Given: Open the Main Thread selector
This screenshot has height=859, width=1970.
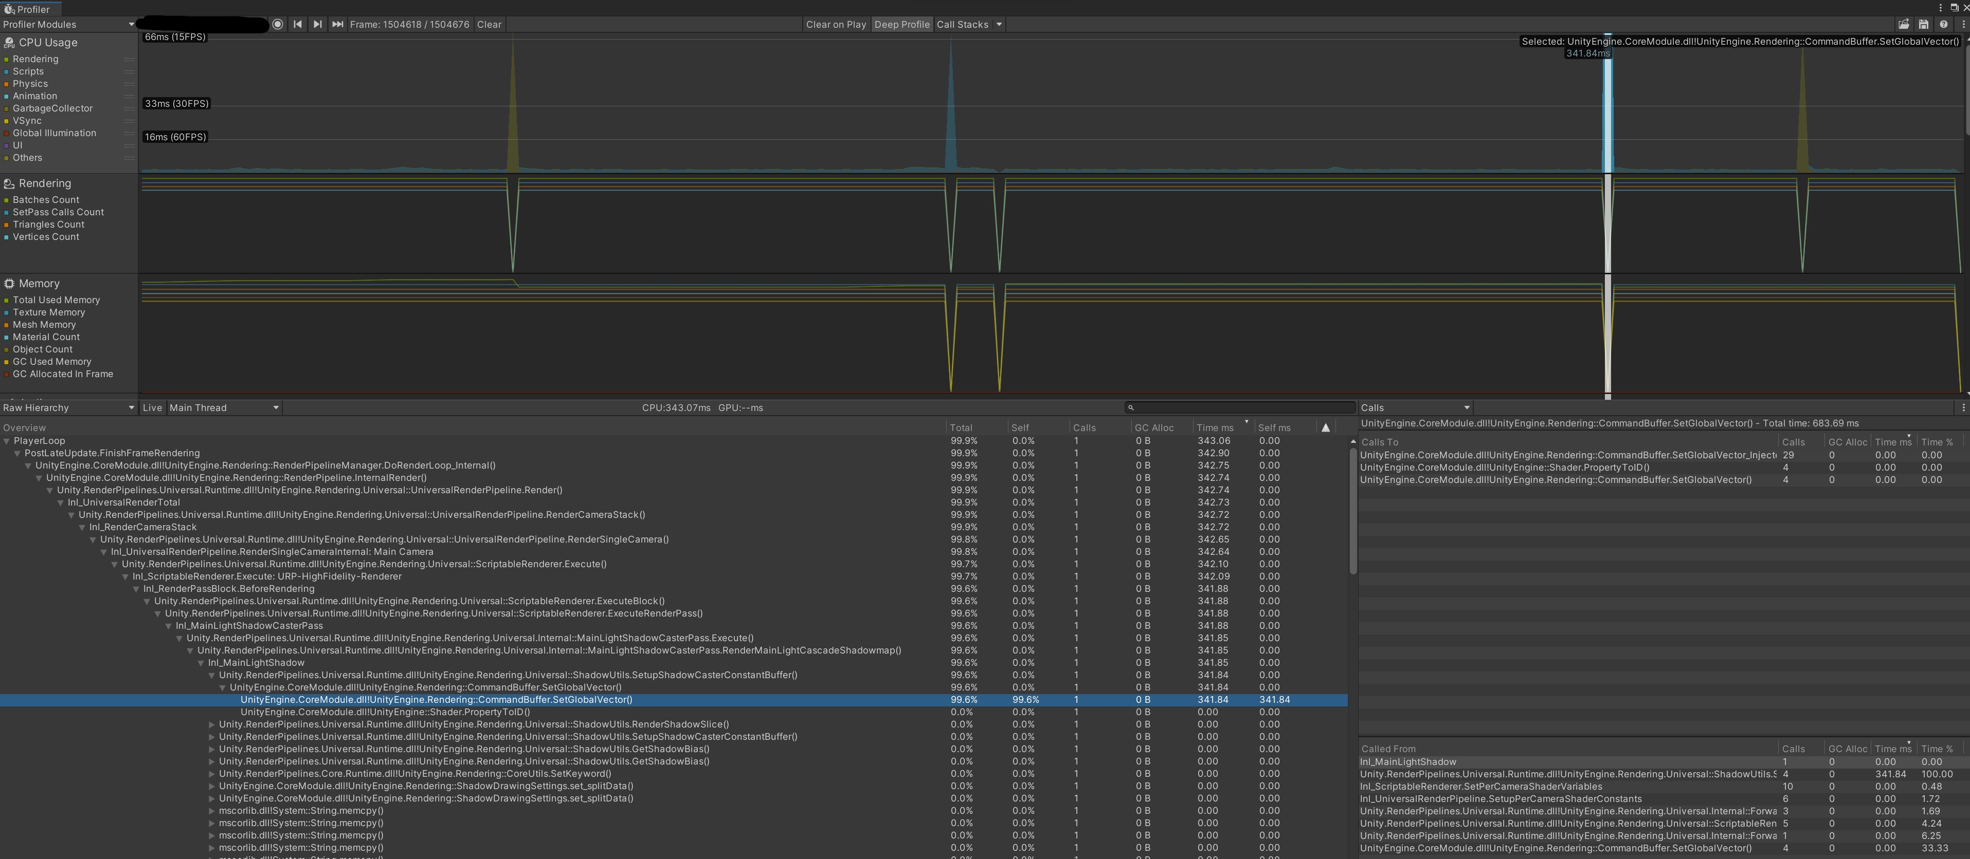Looking at the screenshot, I should (223, 407).
